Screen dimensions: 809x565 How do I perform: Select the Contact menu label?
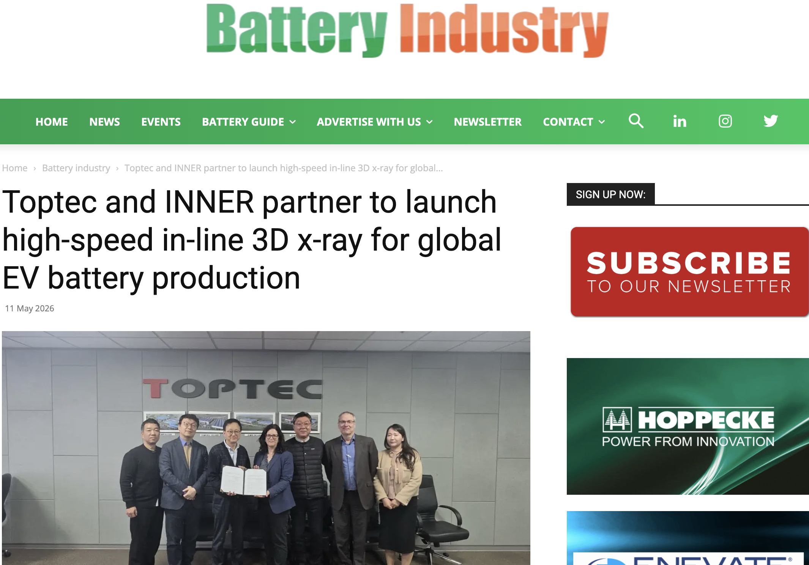[568, 122]
